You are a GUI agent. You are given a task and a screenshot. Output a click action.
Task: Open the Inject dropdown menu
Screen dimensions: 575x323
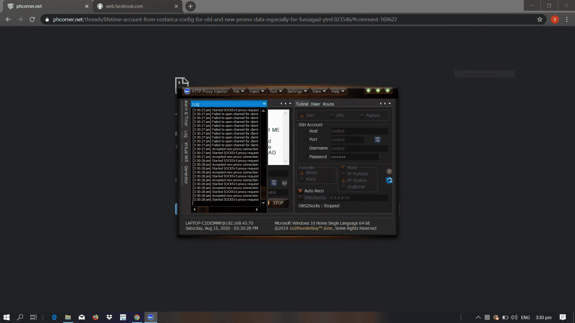pos(257,91)
